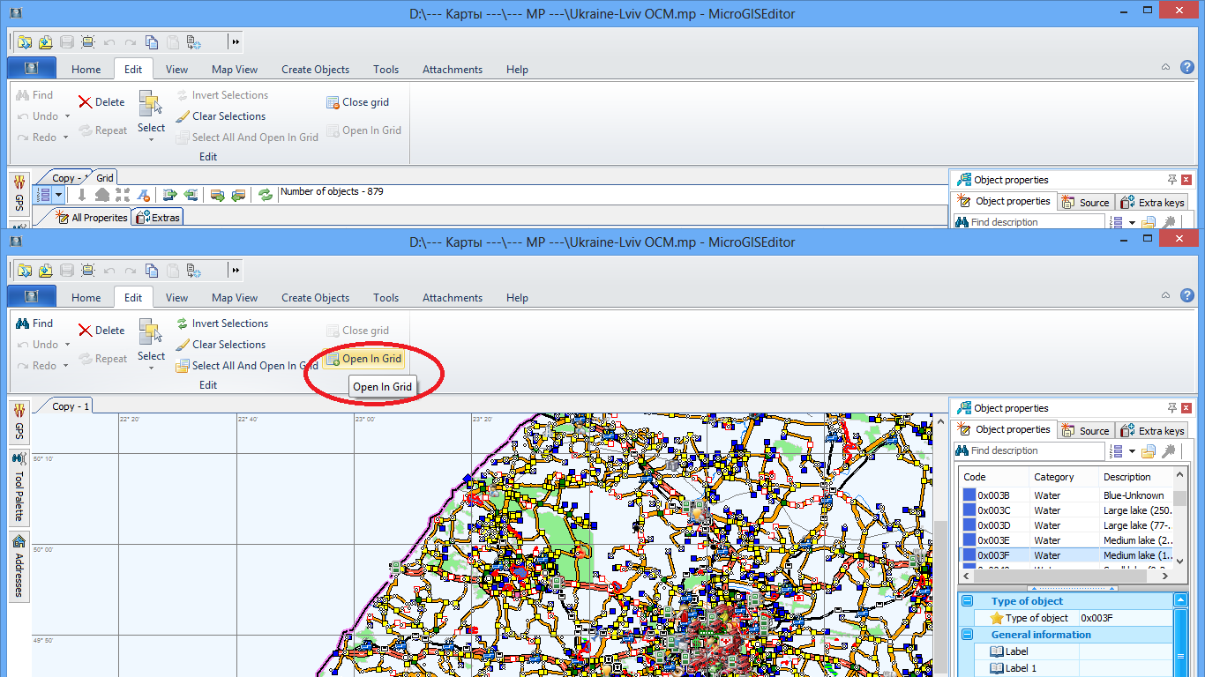Select the blue swatch for code 0x003C
The width and height of the screenshot is (1205, 677).
pyautogui.click(x=969, y=510)
